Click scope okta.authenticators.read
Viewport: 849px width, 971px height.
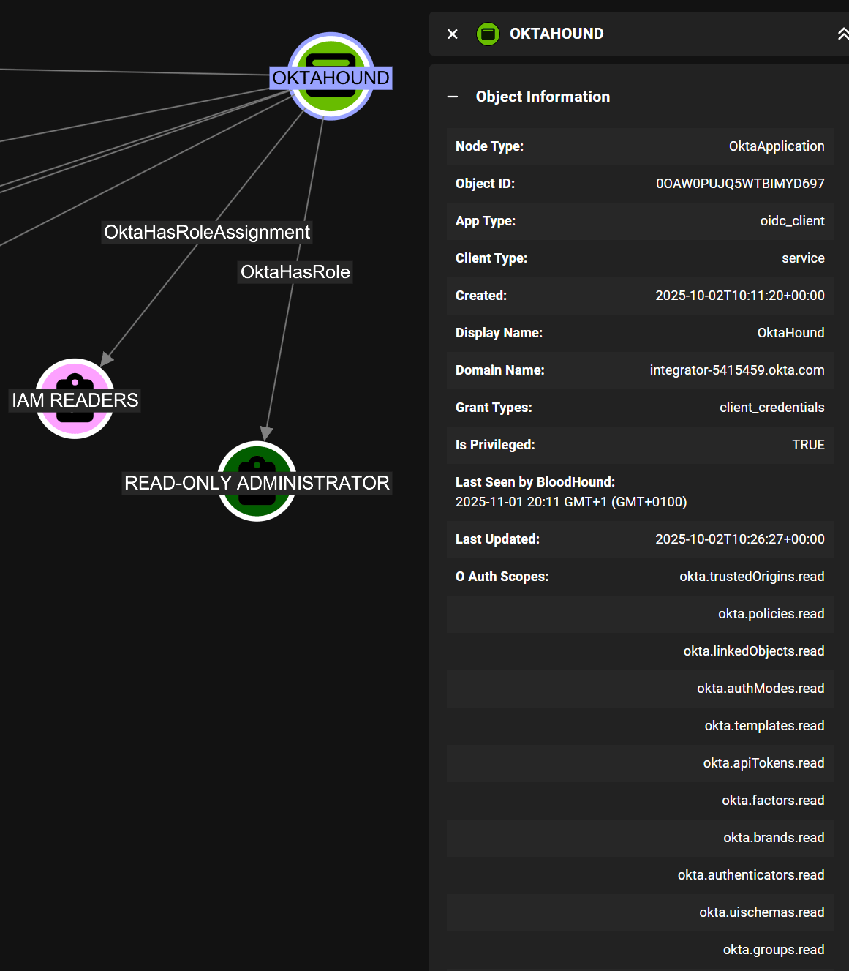(x=751, y=875)
